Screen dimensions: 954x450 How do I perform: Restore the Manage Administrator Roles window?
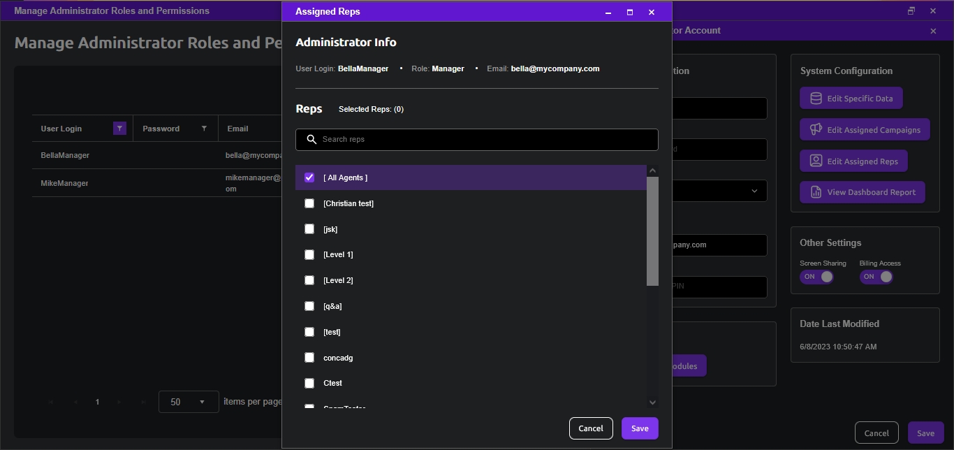pos(911,11)
